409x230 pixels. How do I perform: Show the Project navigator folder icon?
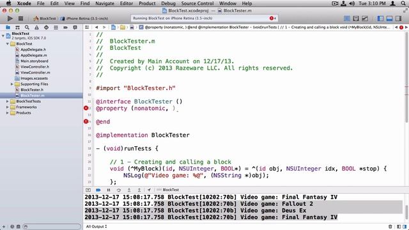8,27
